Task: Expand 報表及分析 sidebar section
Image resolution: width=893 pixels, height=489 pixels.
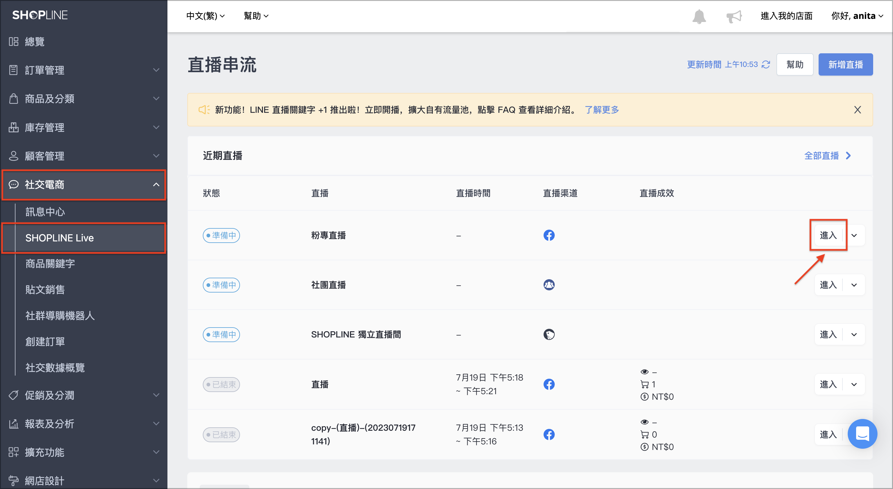Action: click(156, 424)
